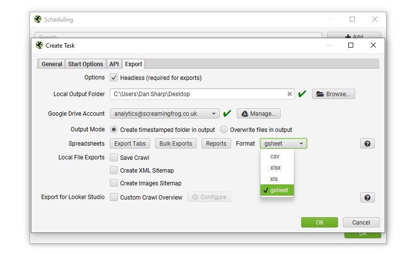
Task: Toggle the Headless (required for exports) checkbox
Action: (x=114, y=77)
